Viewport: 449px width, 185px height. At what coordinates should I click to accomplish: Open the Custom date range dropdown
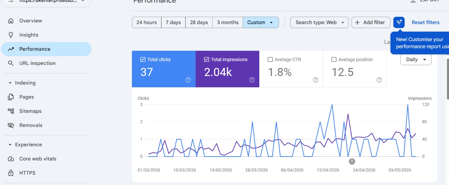[x=261, y=22]
